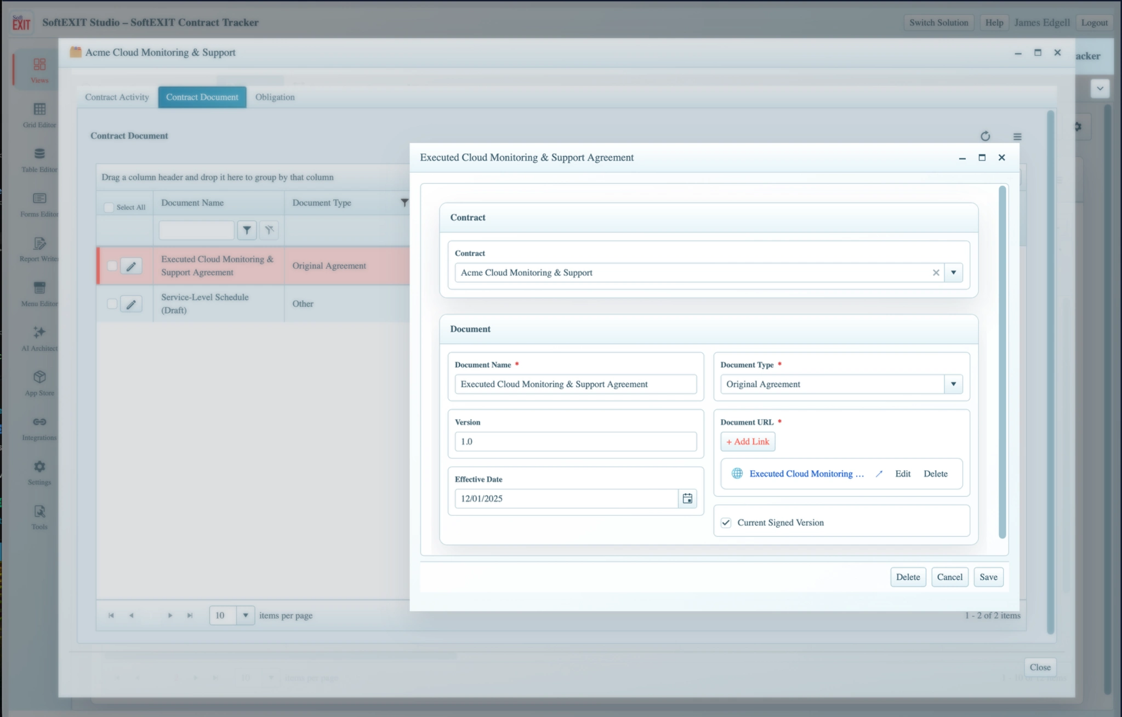Open the Contract Document hamburger menu
Viewport: 1122px width, 717px height.
[1017, 136]
